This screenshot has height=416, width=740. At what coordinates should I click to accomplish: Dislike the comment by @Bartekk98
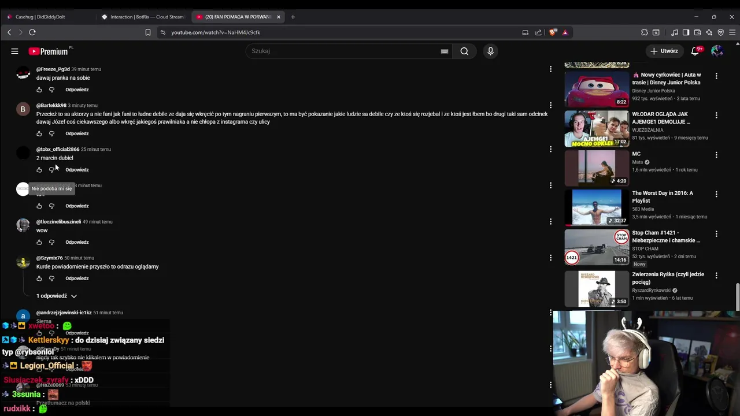click(x=51, y=134)
